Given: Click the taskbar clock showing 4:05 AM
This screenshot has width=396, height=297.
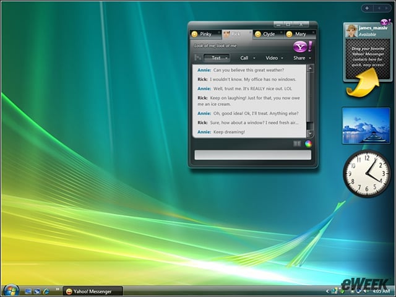Looking at the screenshot, I should [x=381, y=291].
